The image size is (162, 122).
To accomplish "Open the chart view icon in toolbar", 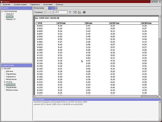I will tap(79, 12).
